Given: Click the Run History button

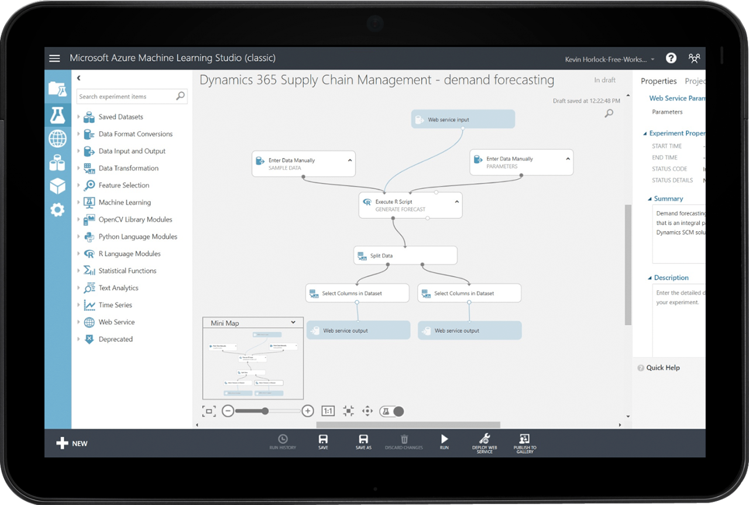Looking at the screenshot, I should click(283, 442).
